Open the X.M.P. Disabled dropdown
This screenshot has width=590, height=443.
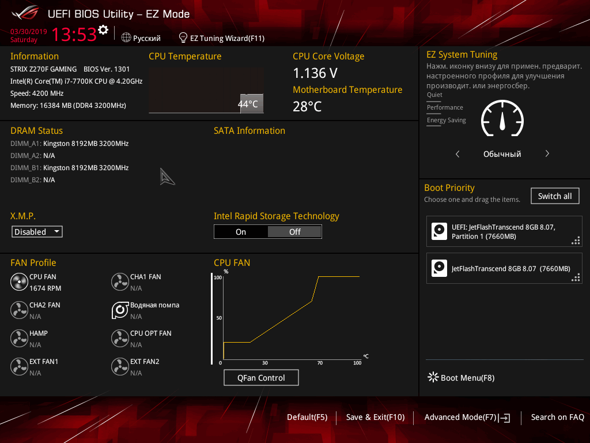point(37,232)
